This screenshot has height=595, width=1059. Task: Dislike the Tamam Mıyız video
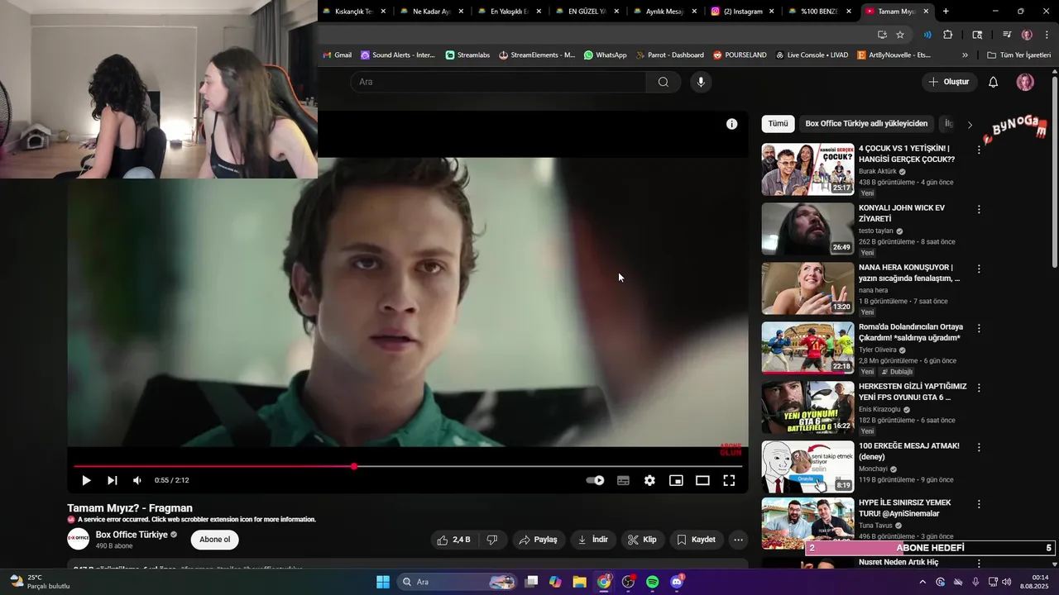(492, 540)
